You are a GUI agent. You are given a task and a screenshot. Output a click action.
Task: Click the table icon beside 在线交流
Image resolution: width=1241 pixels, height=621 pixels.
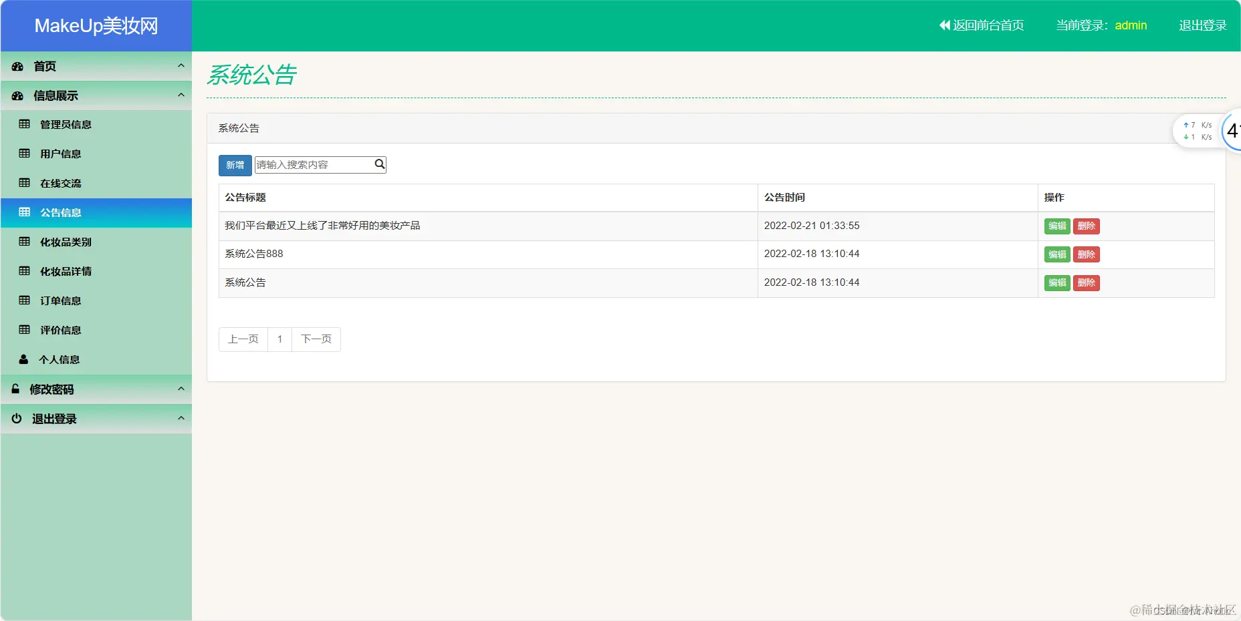(25, 183)
